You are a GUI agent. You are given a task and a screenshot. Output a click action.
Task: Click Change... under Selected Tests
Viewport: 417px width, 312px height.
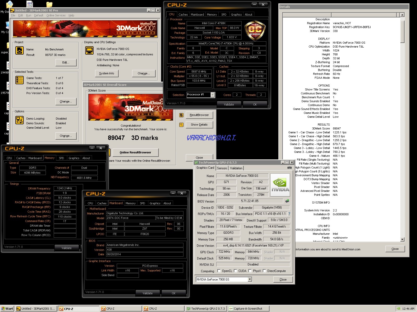click(x=66, y=102)
